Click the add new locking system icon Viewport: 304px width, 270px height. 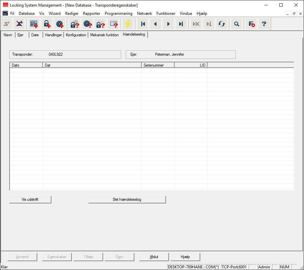pyautogui.click(x=34, y=24)
